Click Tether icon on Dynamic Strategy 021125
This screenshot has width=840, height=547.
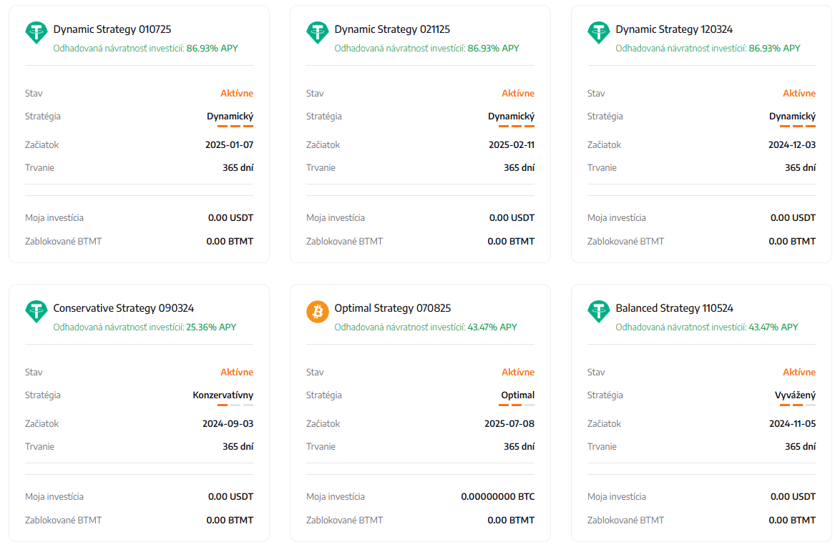(x=318, y=34)
